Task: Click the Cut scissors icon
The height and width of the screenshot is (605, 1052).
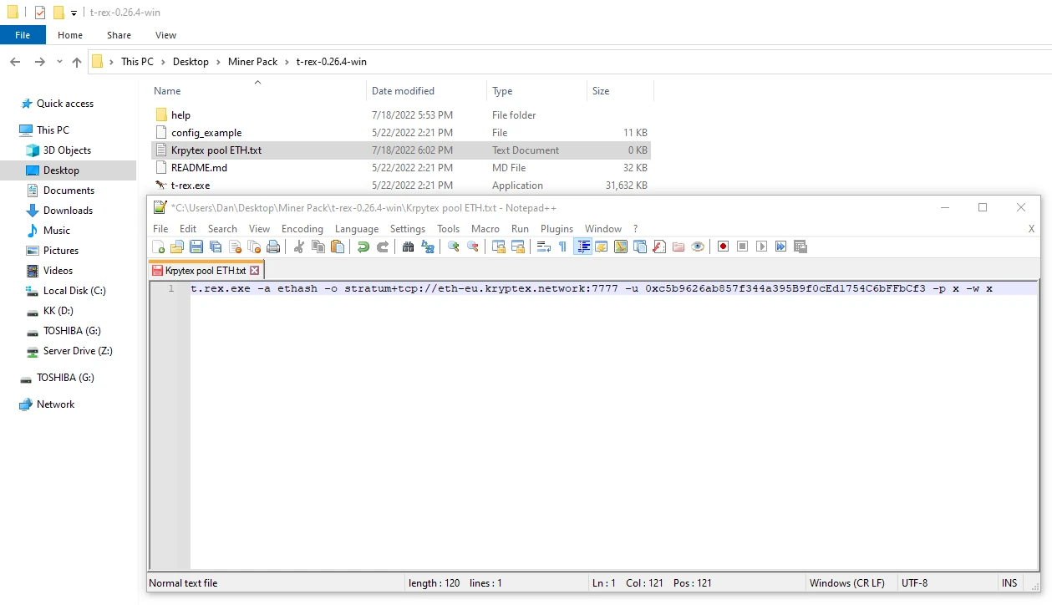Action: click(298, 247)
